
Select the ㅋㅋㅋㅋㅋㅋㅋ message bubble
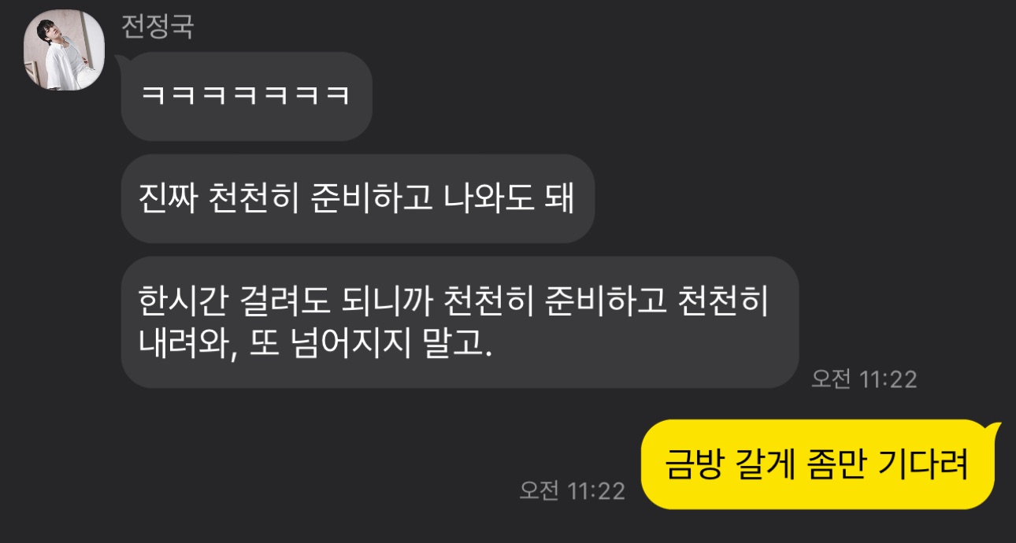tap(247, 97)
